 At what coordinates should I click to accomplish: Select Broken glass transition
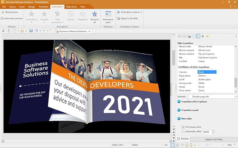(205, 79)
